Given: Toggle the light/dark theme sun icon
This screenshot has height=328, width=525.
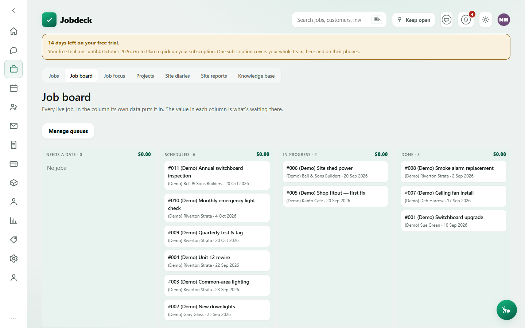Looking at the screenshot, I should pos(486,20).
